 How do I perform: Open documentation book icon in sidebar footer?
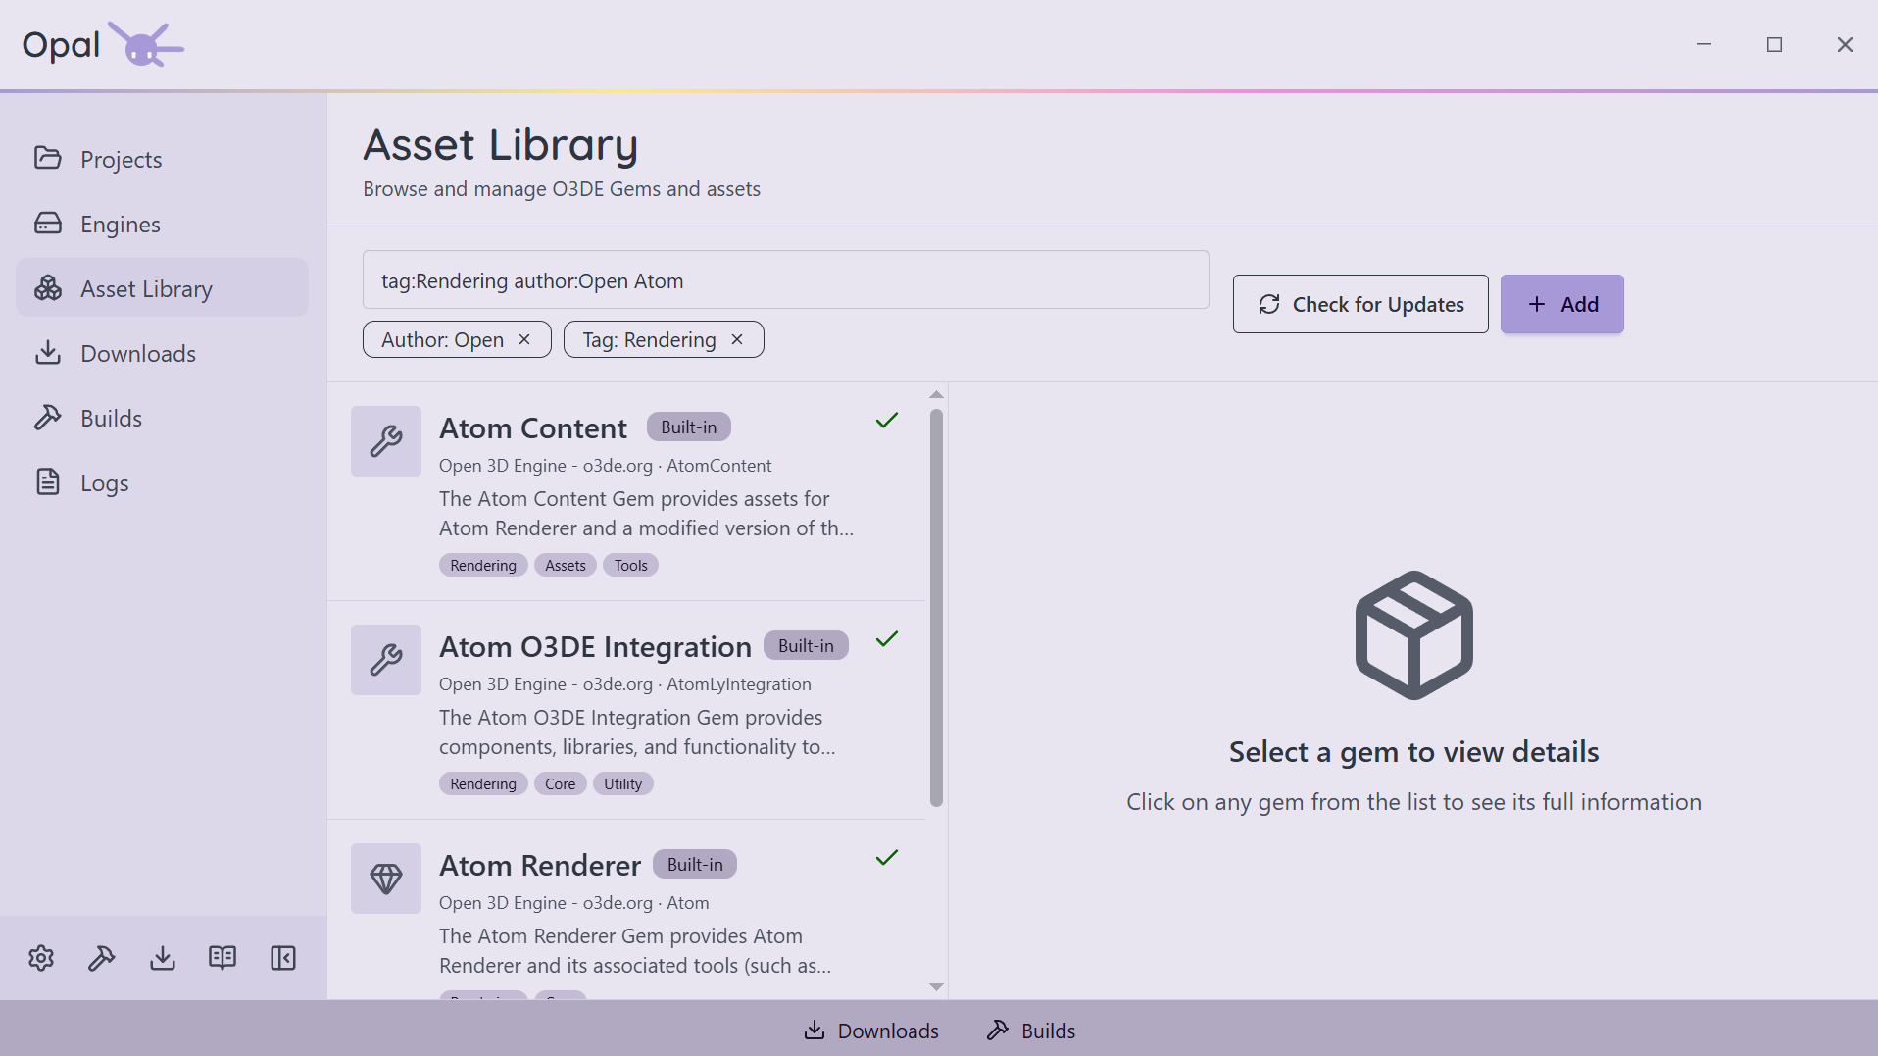[222, 958]
